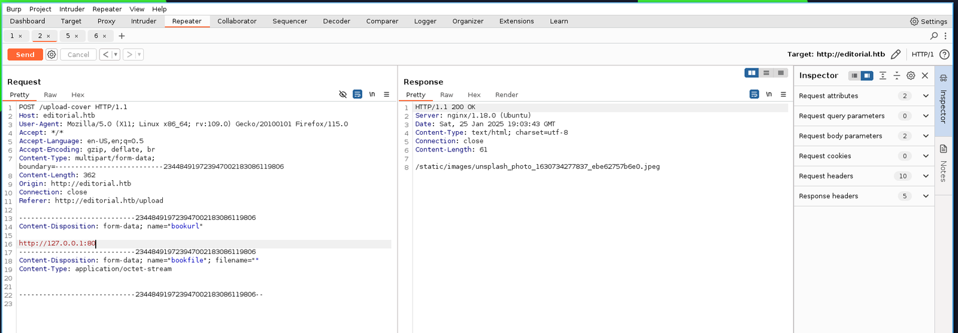Toggle show newline characters in Response pane
The height and width of the screenshot is (333, 958).
[769, 95]
